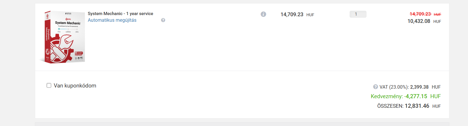The image size is (468, 126).
Task: Enable the Van kuponkódom checkbox
Action: [49, 85]
